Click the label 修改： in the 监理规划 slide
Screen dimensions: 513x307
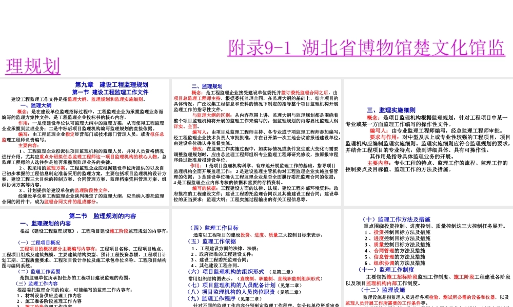(x=199, y=148)
